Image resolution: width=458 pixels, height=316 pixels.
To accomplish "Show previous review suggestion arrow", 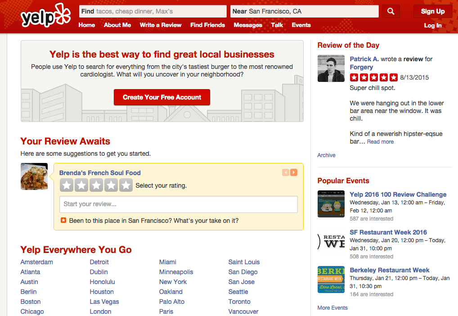I will [x=286, y=172].
